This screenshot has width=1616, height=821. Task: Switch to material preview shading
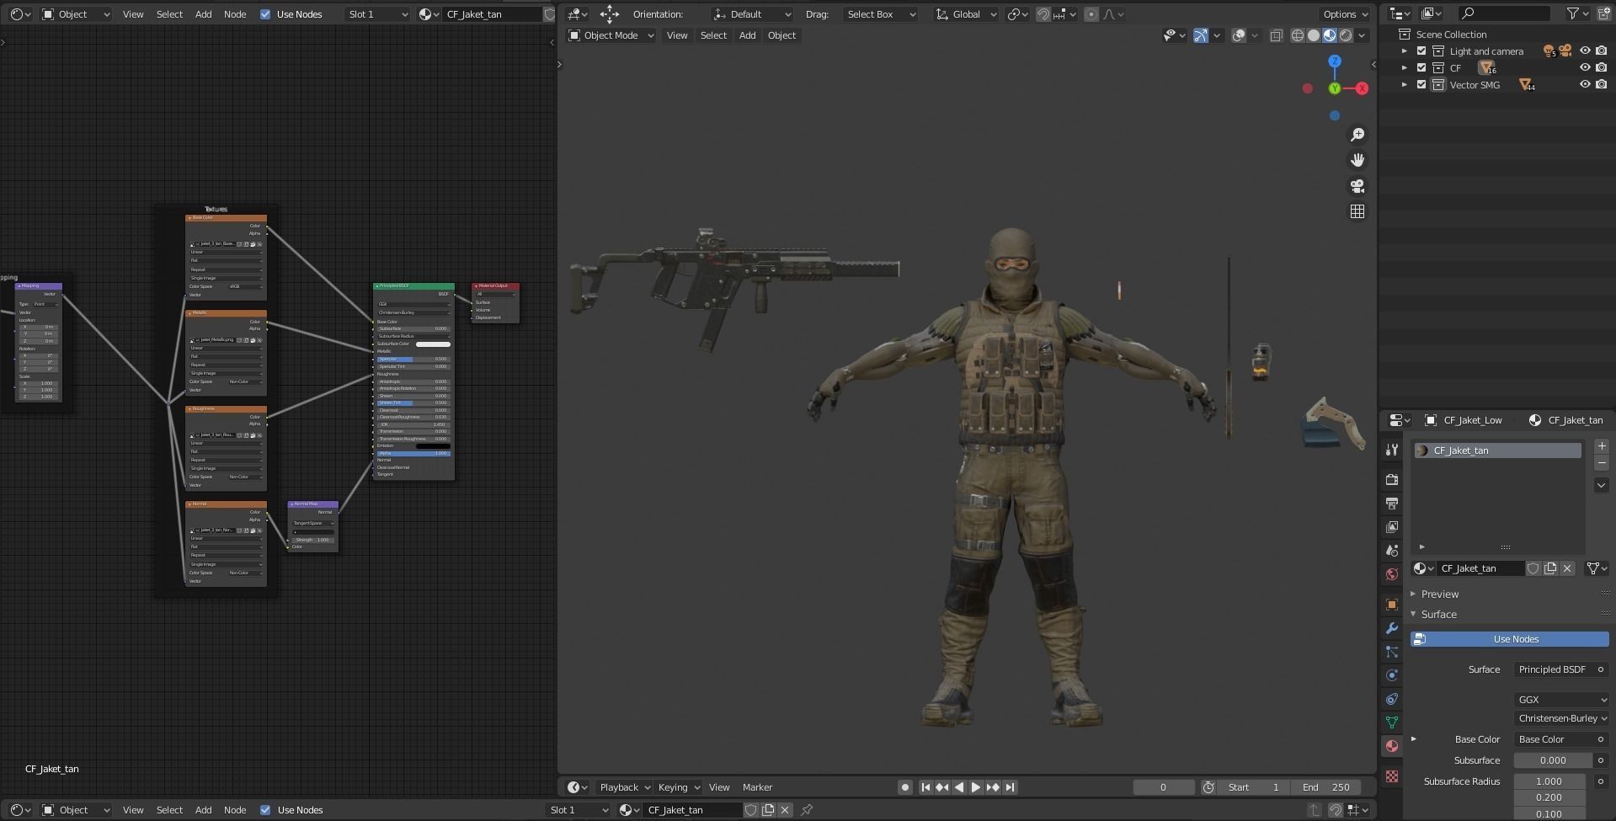(x=1330, y=35)
